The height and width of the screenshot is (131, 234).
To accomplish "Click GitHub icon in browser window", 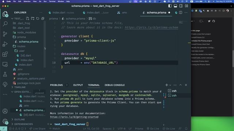I will (x=214, y=21).
